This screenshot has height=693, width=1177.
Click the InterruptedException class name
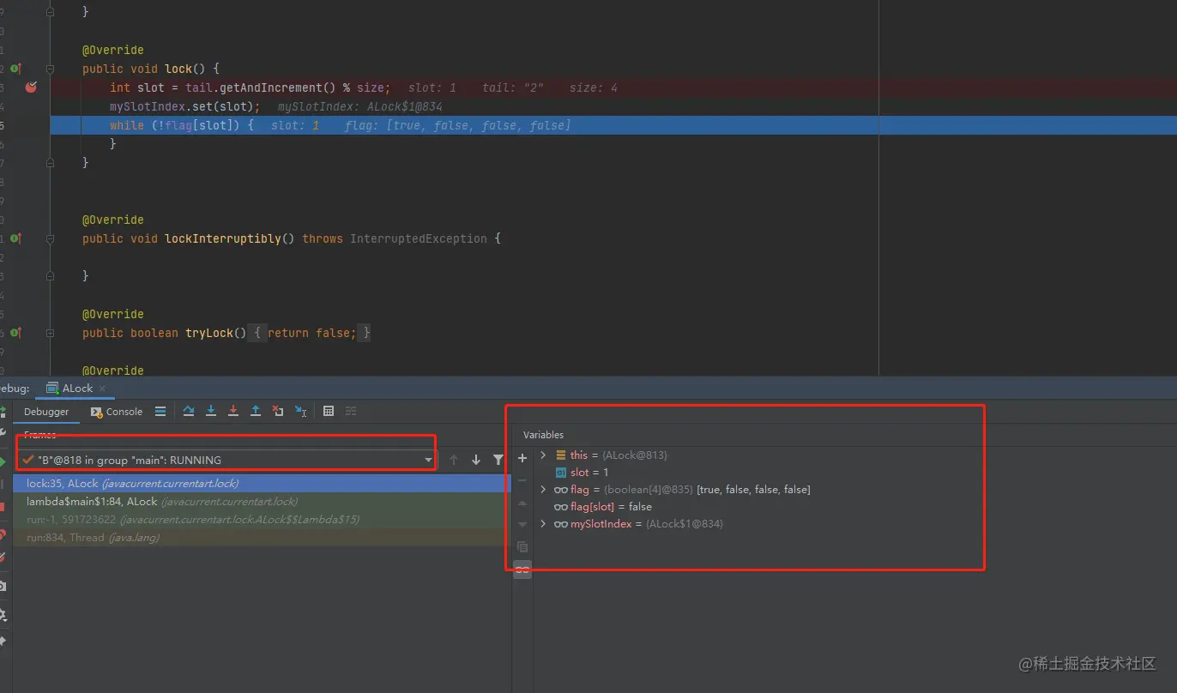click(x=419, y=238)
